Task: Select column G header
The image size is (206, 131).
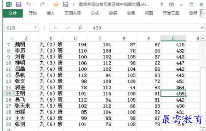Action: [x=173, y=38]
